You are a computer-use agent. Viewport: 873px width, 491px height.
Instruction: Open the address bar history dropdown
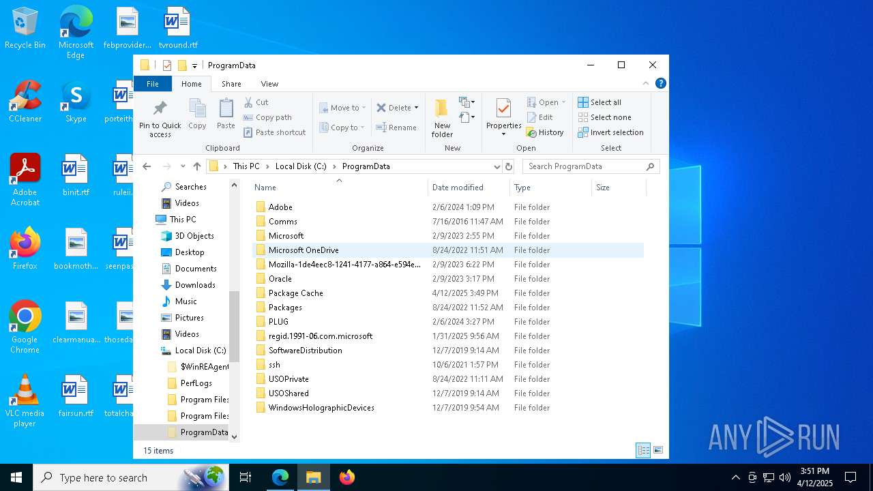pyautogui.click(x=497, y=166)
